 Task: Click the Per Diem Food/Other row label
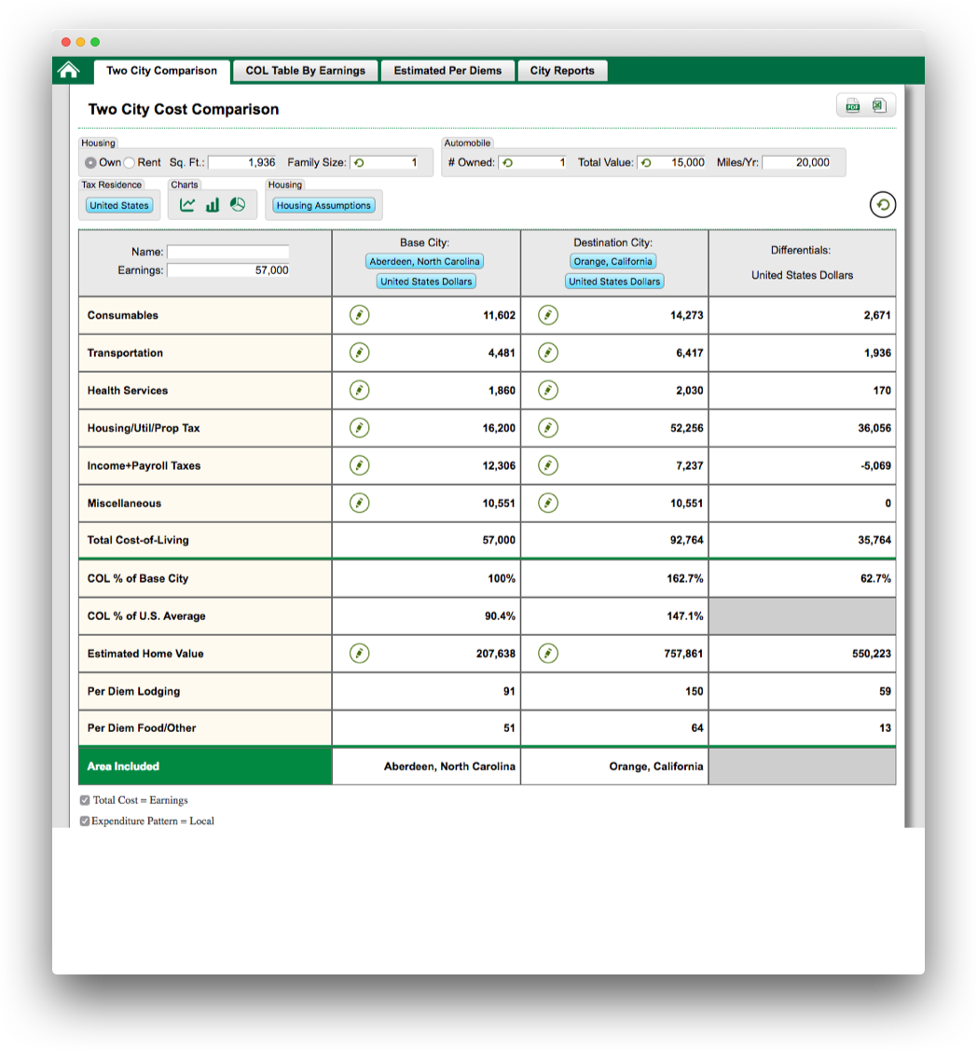click(x=142, y=728)
